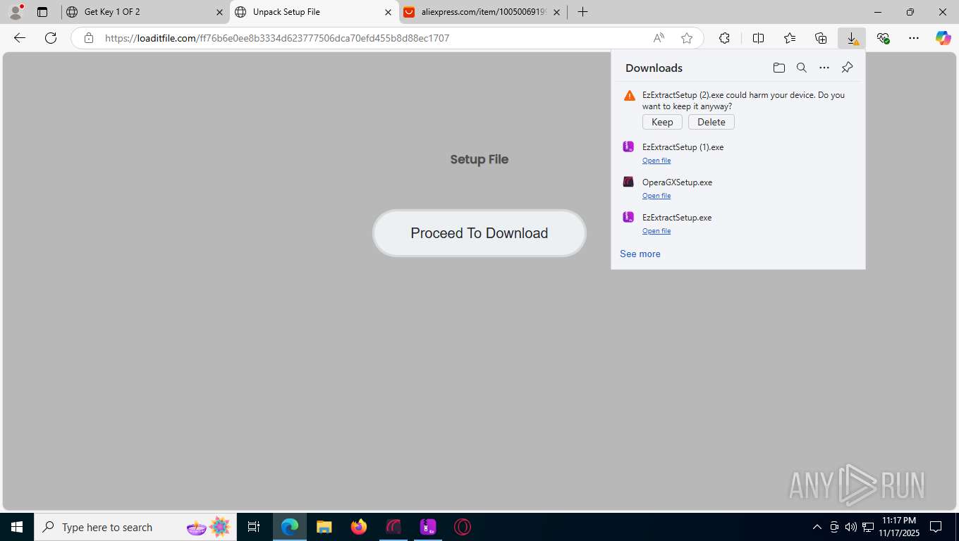Click Proceed To Download button
The image size is (959, 541).
480,233
